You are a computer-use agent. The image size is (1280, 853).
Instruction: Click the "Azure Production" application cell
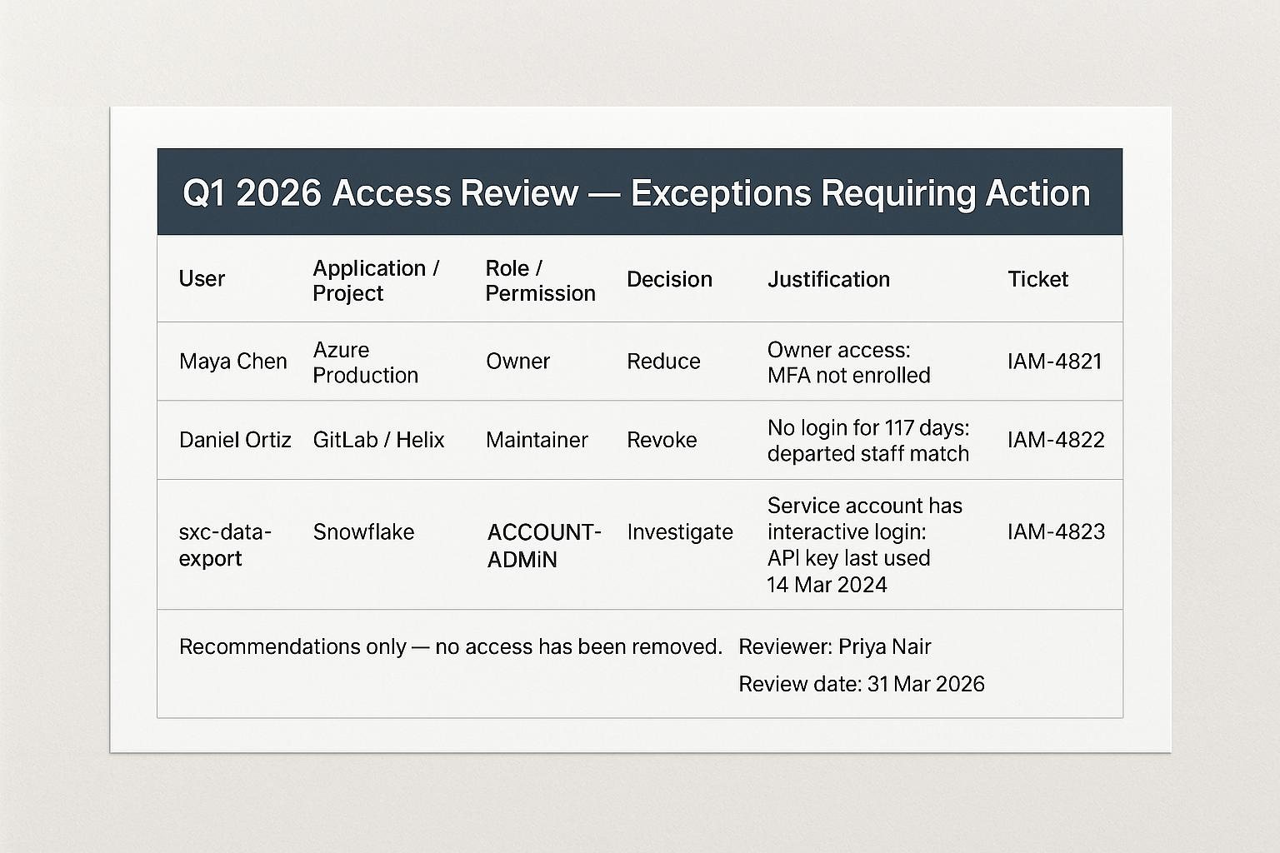365,362
